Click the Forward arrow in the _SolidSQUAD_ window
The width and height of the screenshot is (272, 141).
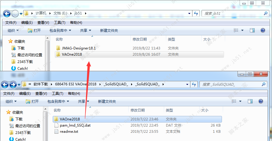point(13,84)
